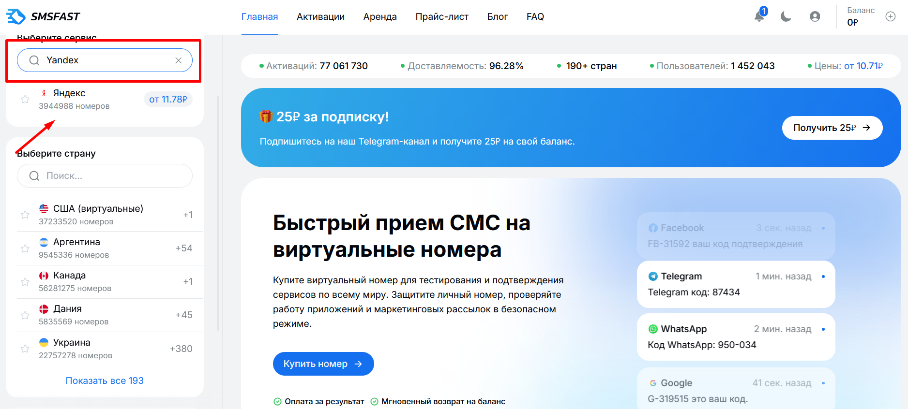Click the Баланс 0₽ label
This screenshot has height=409, width=908.
pos(861,16)
